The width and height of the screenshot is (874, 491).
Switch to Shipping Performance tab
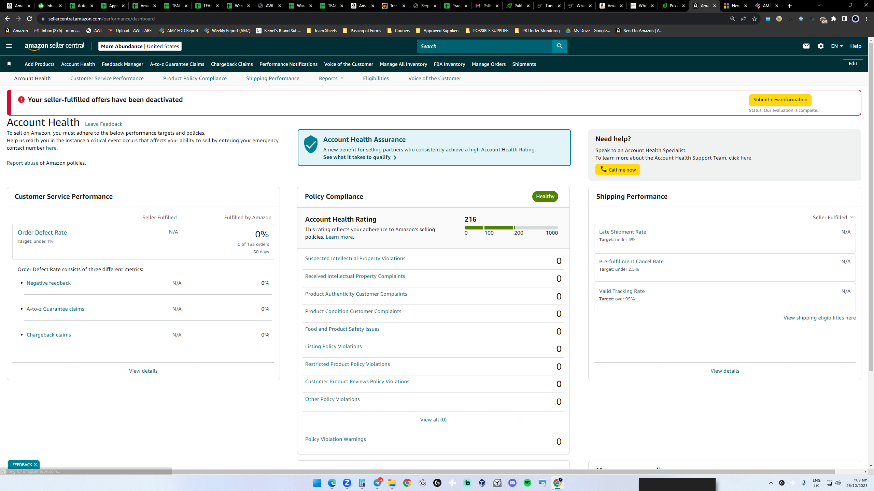pos(273,78)
